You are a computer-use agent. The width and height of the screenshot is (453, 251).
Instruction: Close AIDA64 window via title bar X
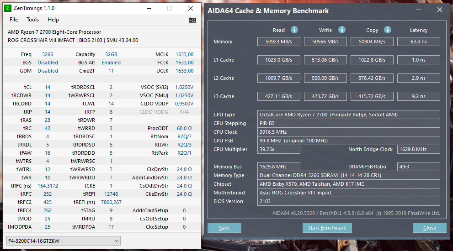440,10
